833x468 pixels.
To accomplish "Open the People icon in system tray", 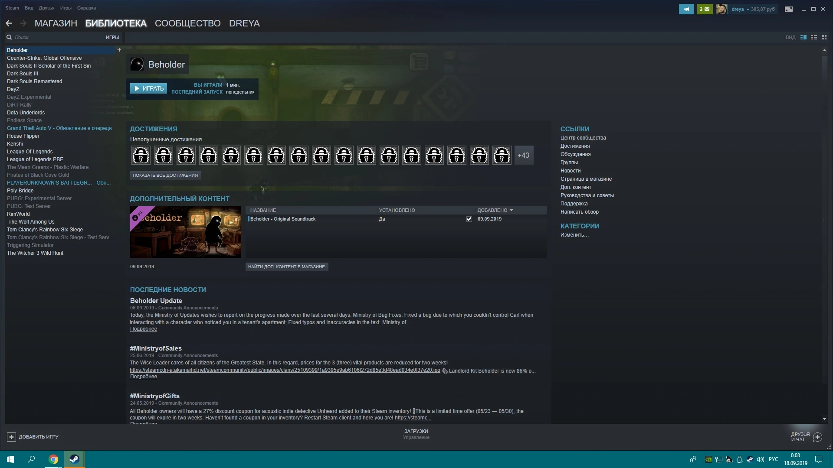I will [x=693, y=459].
